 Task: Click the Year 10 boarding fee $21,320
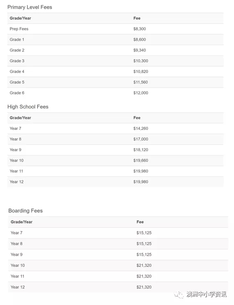click(144, 266)
